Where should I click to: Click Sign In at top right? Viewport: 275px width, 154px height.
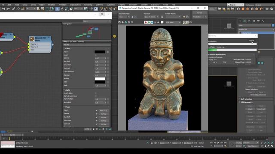click(235, 5)
